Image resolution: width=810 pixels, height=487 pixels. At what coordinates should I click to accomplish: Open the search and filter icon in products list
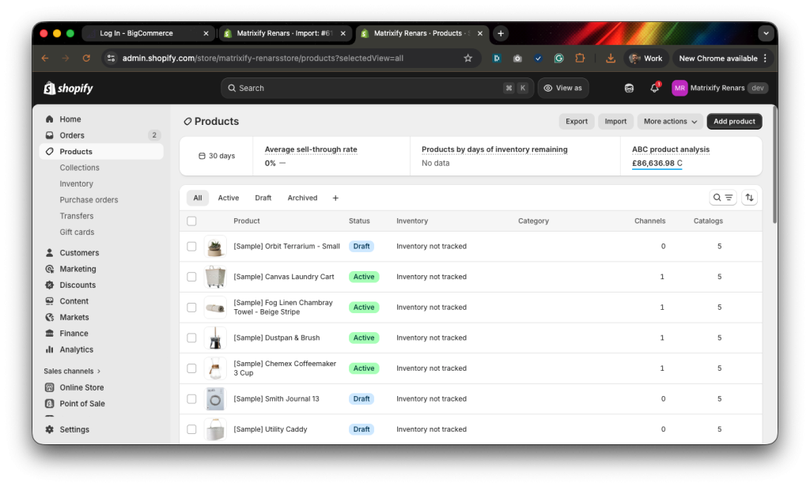click(723, 197)
